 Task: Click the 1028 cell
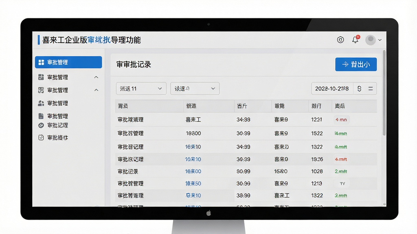click(317, 171)
